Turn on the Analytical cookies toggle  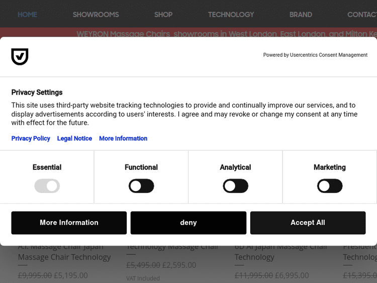point(235,186)
